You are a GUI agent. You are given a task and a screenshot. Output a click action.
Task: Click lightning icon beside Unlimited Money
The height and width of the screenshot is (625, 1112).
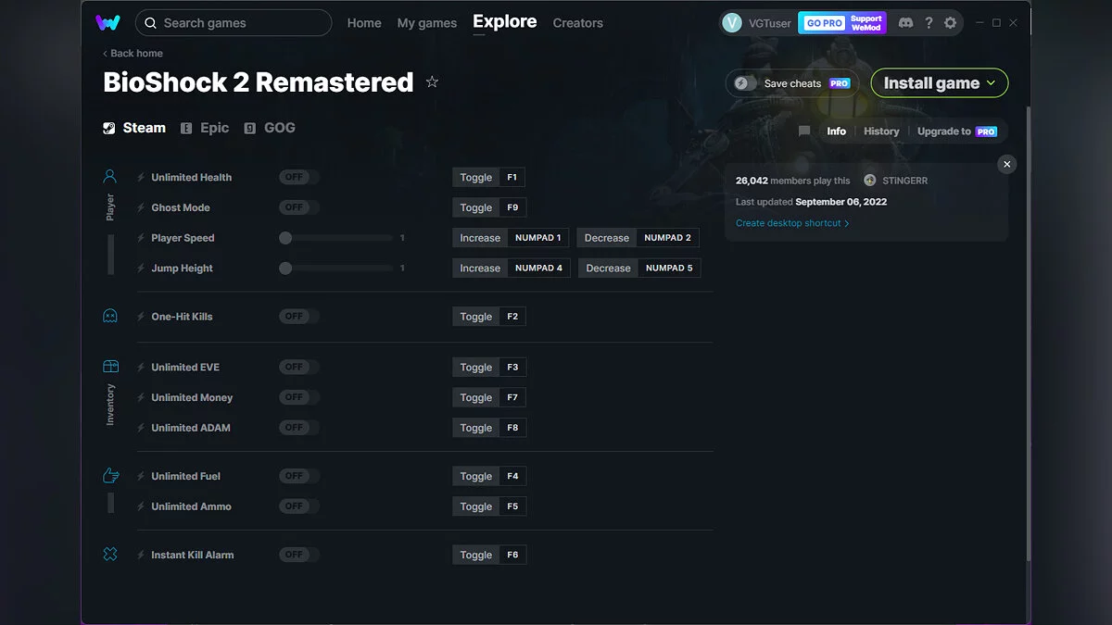141,397
